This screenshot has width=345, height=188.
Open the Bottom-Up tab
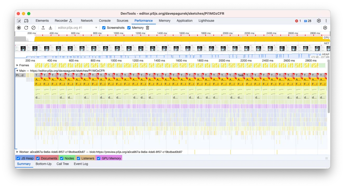point(43,164)
